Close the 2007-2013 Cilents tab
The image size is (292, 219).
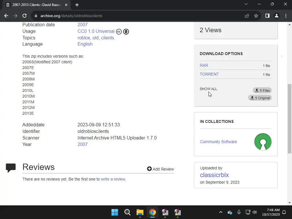click(x=66, y=5)
